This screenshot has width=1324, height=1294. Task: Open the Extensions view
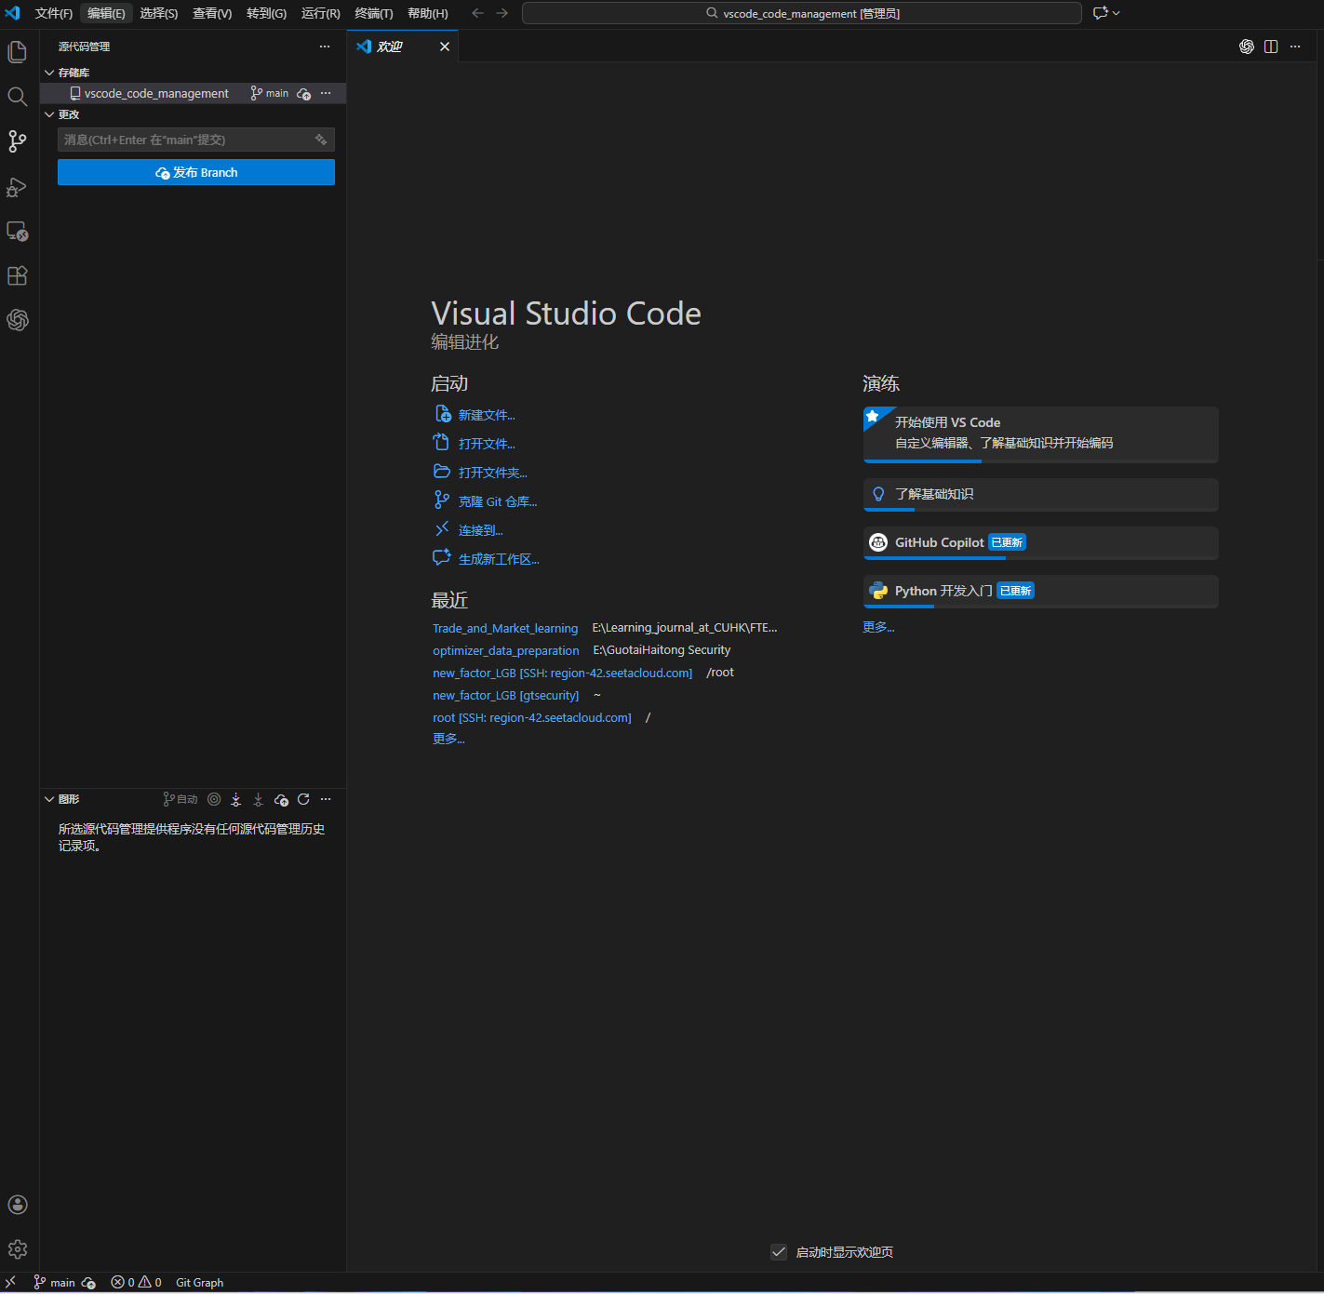click(x=17, y=275)
